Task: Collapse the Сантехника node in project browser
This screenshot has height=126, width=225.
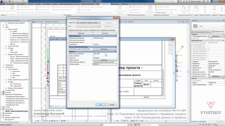Action: coord(4,67)
